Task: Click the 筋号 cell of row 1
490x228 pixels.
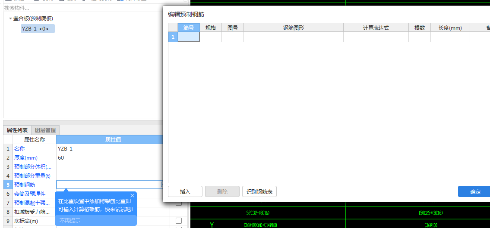Action: [189, 37]
